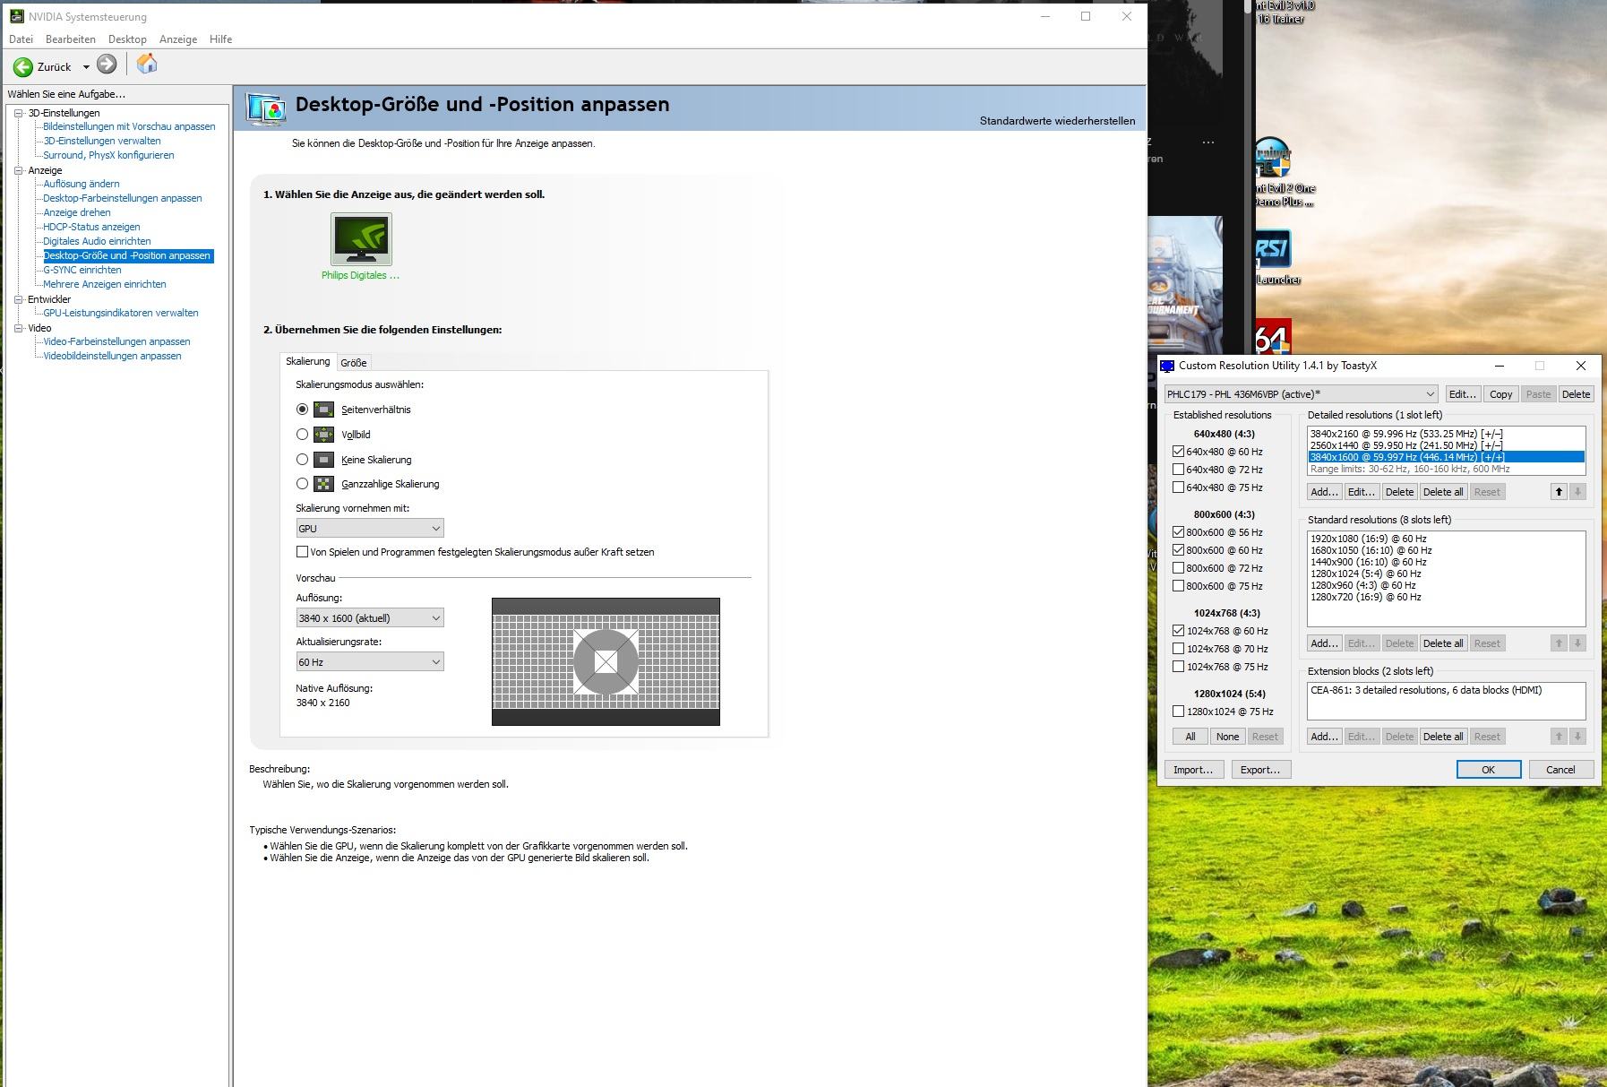Click the Vollbild scaling mode icon
The image size is (1607, 1087).
[x=324, y=435]
